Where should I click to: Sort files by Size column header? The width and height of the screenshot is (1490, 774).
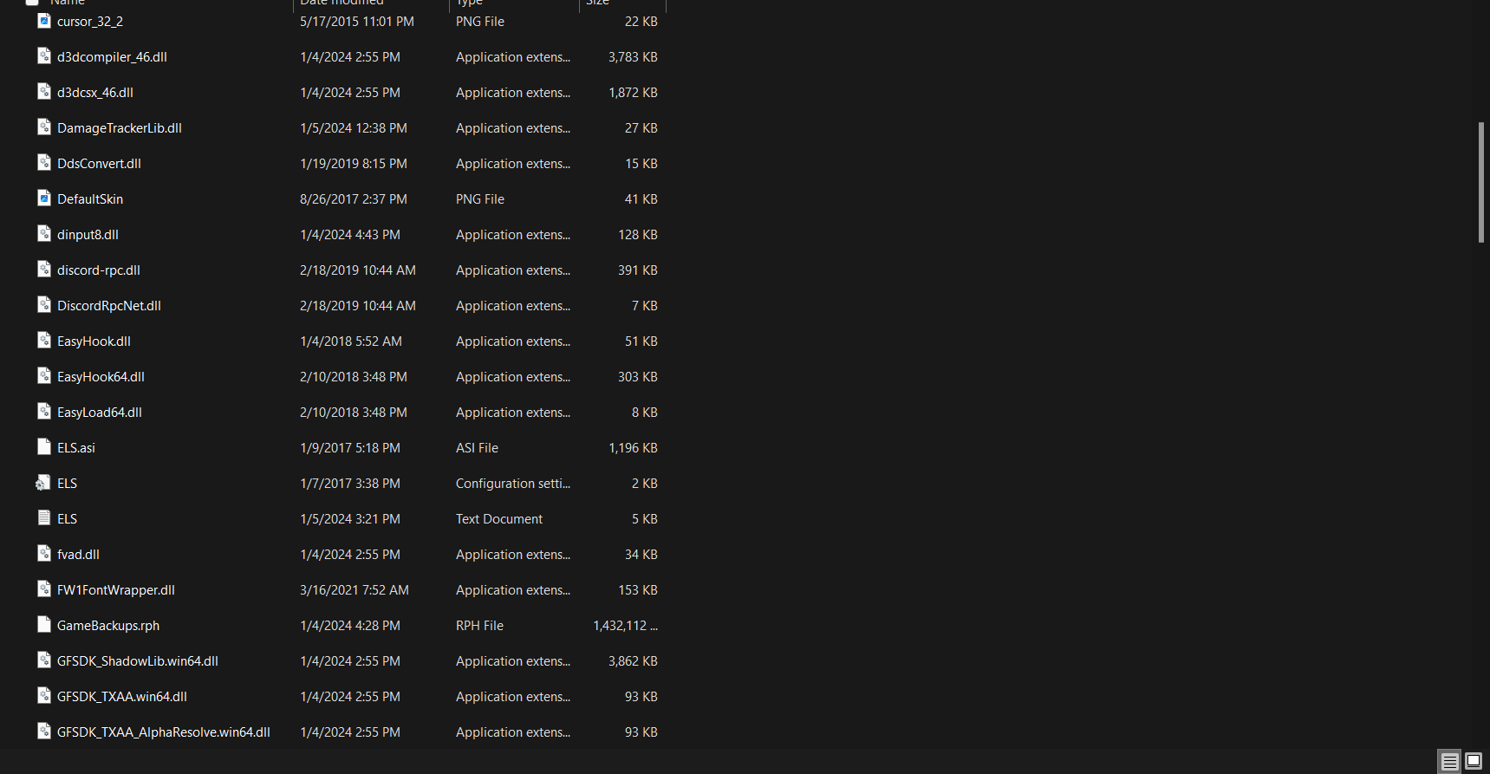598,3
